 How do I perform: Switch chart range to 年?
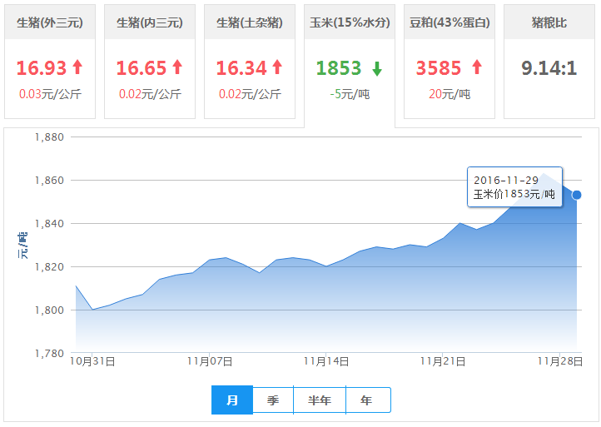[368, 400]
